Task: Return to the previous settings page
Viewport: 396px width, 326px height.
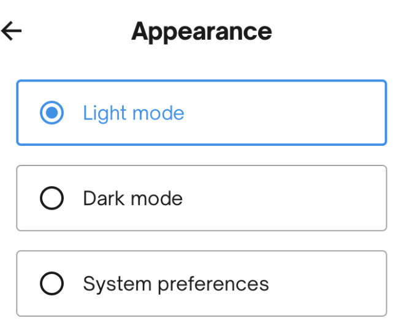Action: pos(12,31)
